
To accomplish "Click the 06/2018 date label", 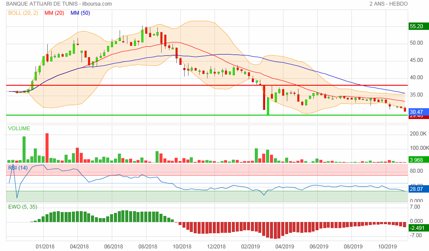I will click(x=113, y=247).
